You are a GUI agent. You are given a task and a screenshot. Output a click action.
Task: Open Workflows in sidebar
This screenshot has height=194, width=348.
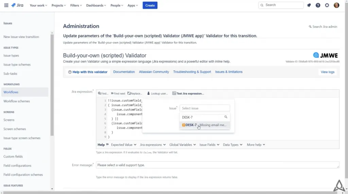(x=24, y=92)
